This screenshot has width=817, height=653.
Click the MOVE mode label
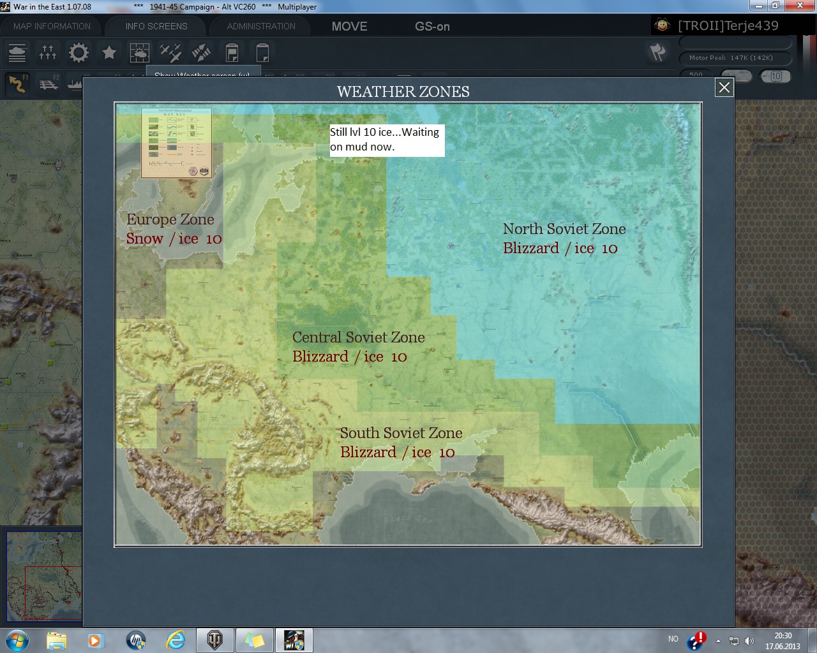349,26
